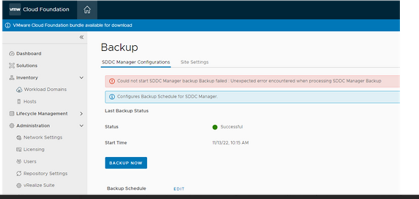The height and width of the screenshot is (199, 419).
Task: Click EDIT next to Backup Schedule
Action: pyautogui.click(x=179, y=189)
